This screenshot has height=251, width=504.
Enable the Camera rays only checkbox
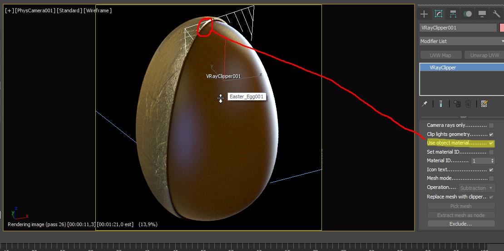coord(491,125)
